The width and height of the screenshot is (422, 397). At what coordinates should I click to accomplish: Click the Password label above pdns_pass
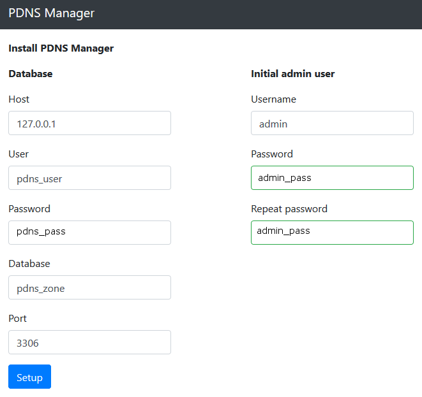(x=29, y=209)
